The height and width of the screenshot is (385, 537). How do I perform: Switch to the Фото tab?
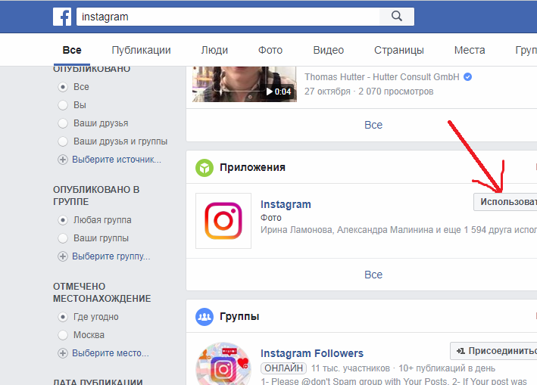(x=270, y=50)
